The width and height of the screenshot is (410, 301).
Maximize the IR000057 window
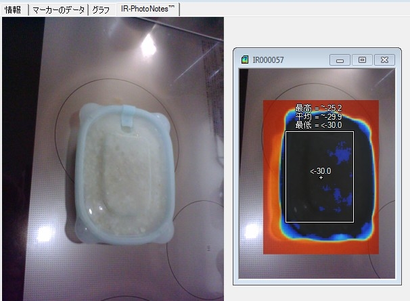tap(362, 60)
